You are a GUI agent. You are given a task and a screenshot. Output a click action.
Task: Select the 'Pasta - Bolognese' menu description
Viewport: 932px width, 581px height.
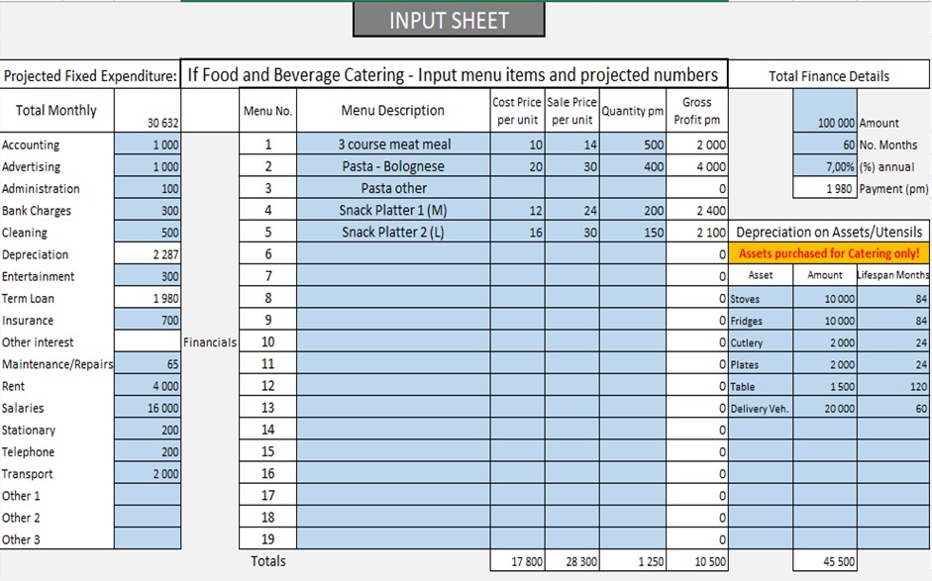pos(393,166)
